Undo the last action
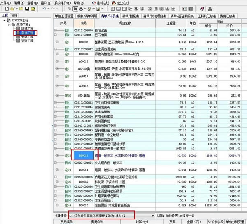This screenshot has width=247, height=224. pos(44,9)
